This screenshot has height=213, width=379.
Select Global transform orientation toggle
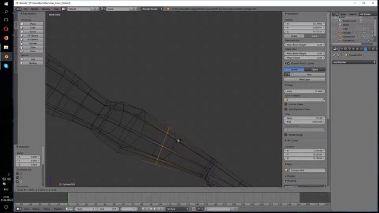click(294, 36)
